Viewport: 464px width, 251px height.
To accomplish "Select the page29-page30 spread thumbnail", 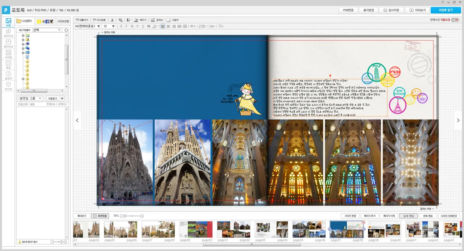I will click(196, 230).
